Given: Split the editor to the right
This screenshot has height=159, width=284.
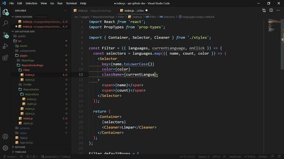Looking at the screenshot, I should click(x=271, y=11).
